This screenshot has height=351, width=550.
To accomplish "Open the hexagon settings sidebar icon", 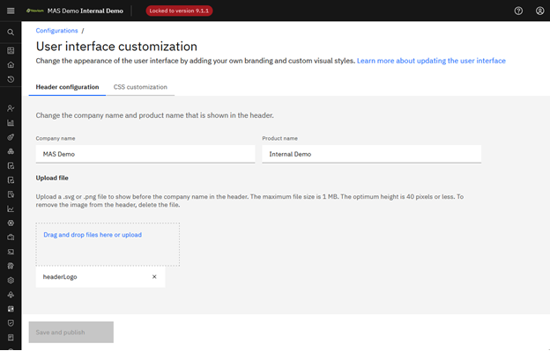I will (x=11, y=281).
